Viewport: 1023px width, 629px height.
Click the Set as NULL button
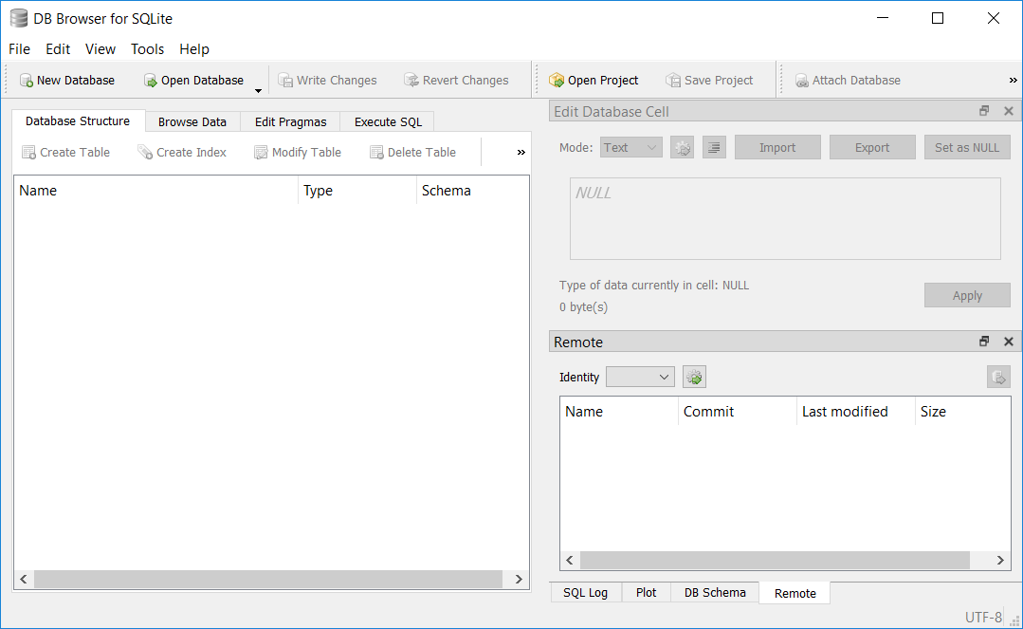[x=967, y=148]
